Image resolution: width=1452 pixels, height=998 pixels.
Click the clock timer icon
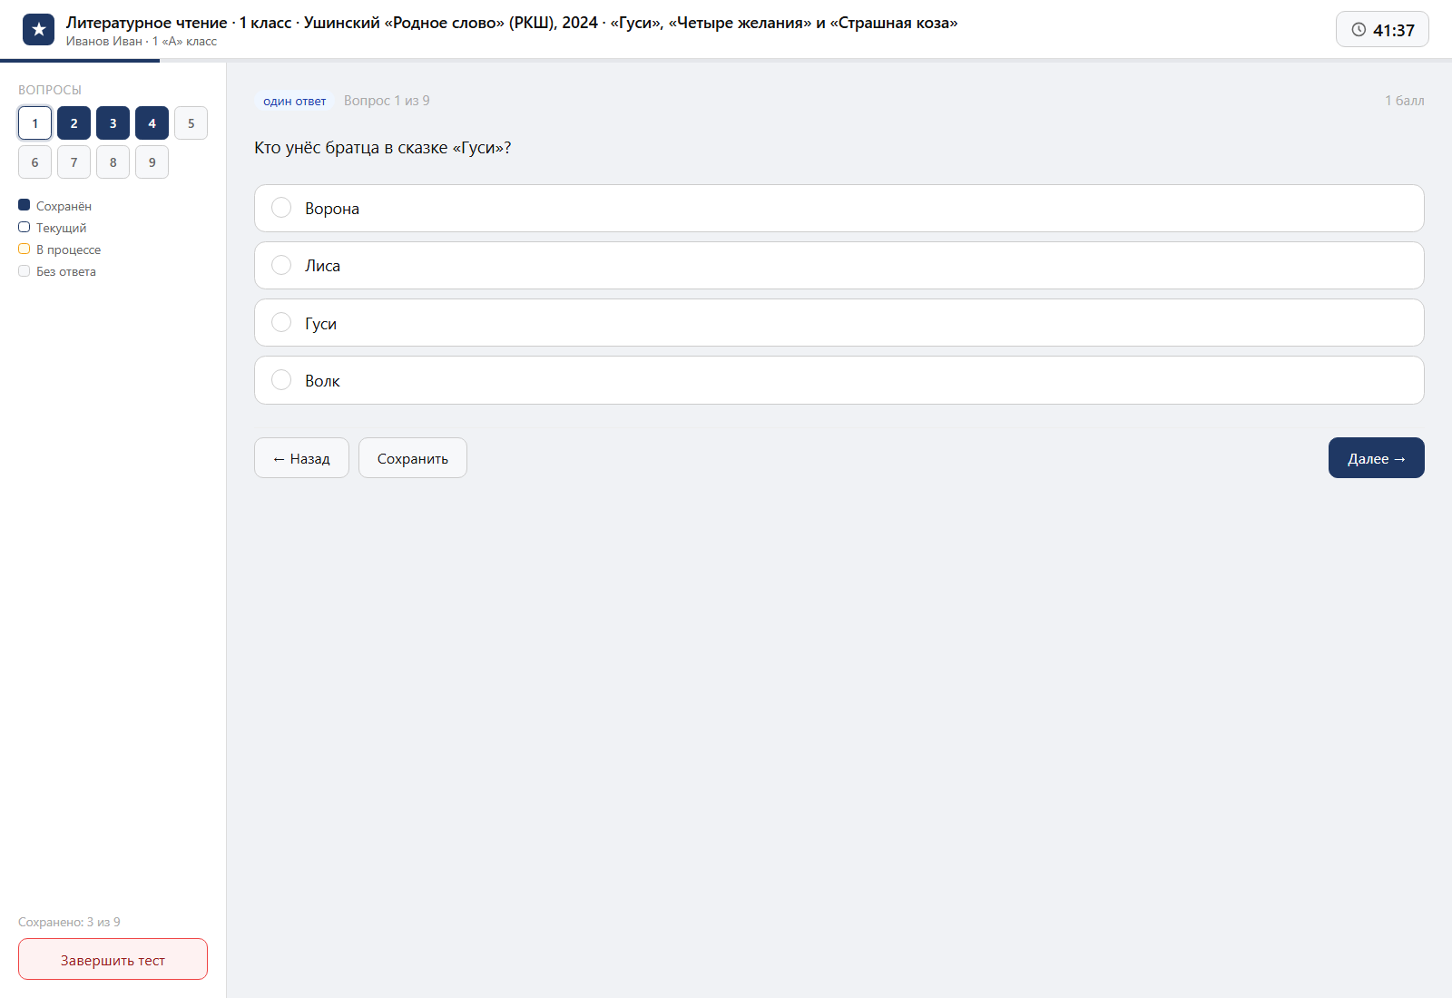coord(1359,30)
